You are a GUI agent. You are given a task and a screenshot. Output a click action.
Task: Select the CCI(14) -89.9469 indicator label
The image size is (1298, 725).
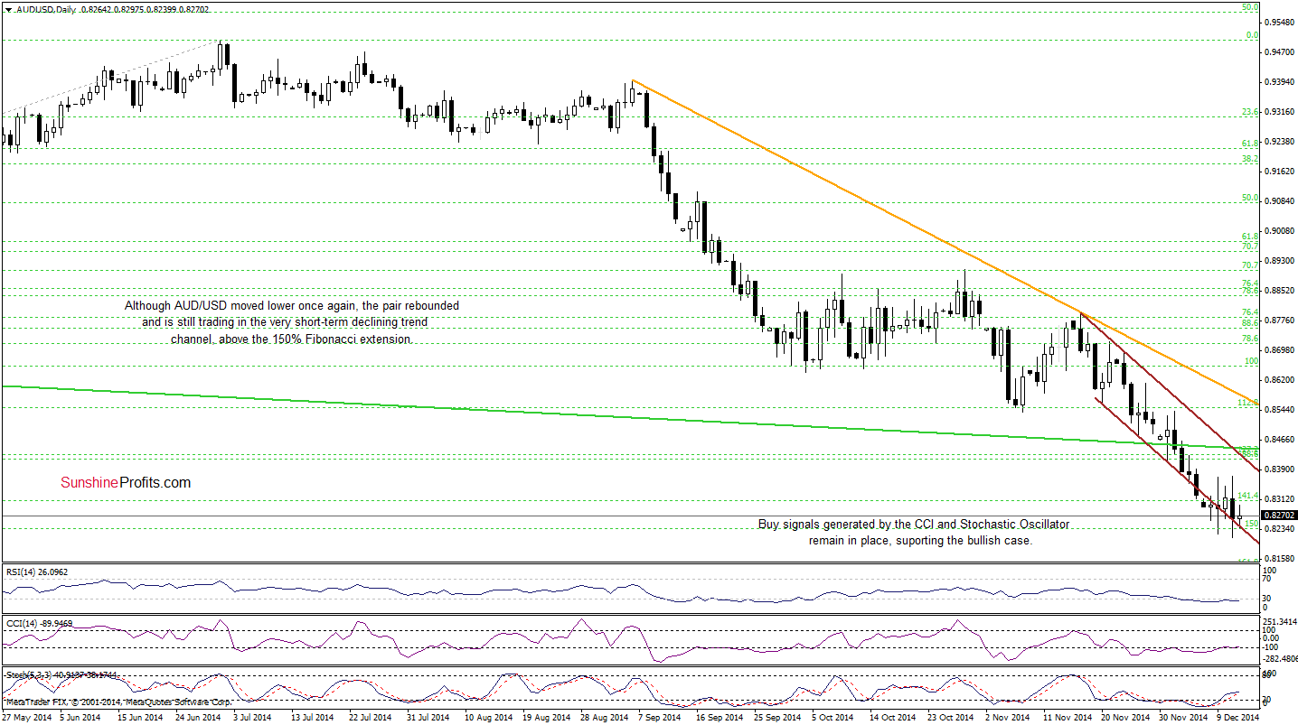(39, 623)
